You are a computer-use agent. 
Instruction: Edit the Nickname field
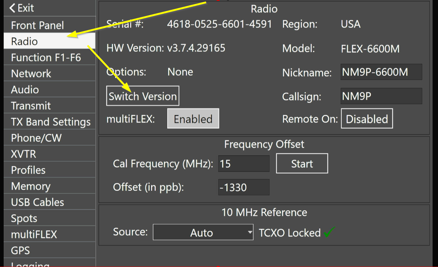click(x=381, y=72)
